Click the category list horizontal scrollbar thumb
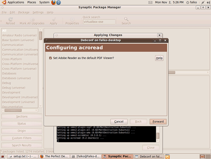Screen dimensions: 211x159 [13, 110]
